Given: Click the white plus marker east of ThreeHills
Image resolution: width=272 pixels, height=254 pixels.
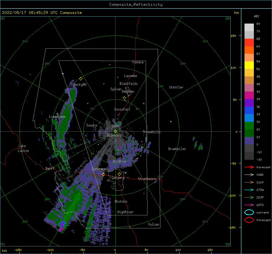Looking at the screenshot, I should click(171, 121).
